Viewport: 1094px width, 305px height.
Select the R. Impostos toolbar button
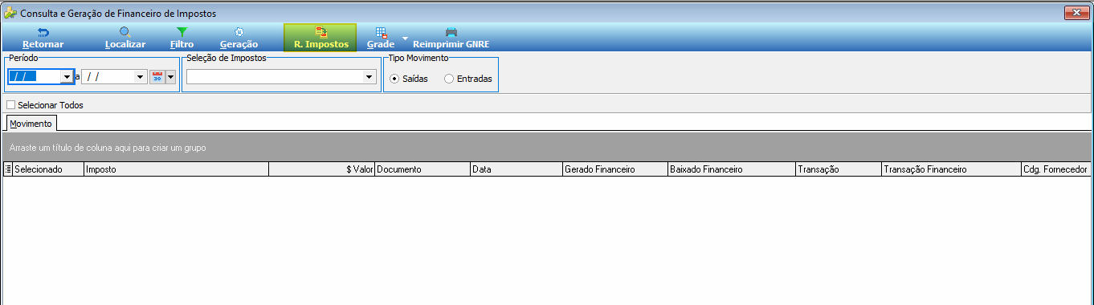[320, 38]
